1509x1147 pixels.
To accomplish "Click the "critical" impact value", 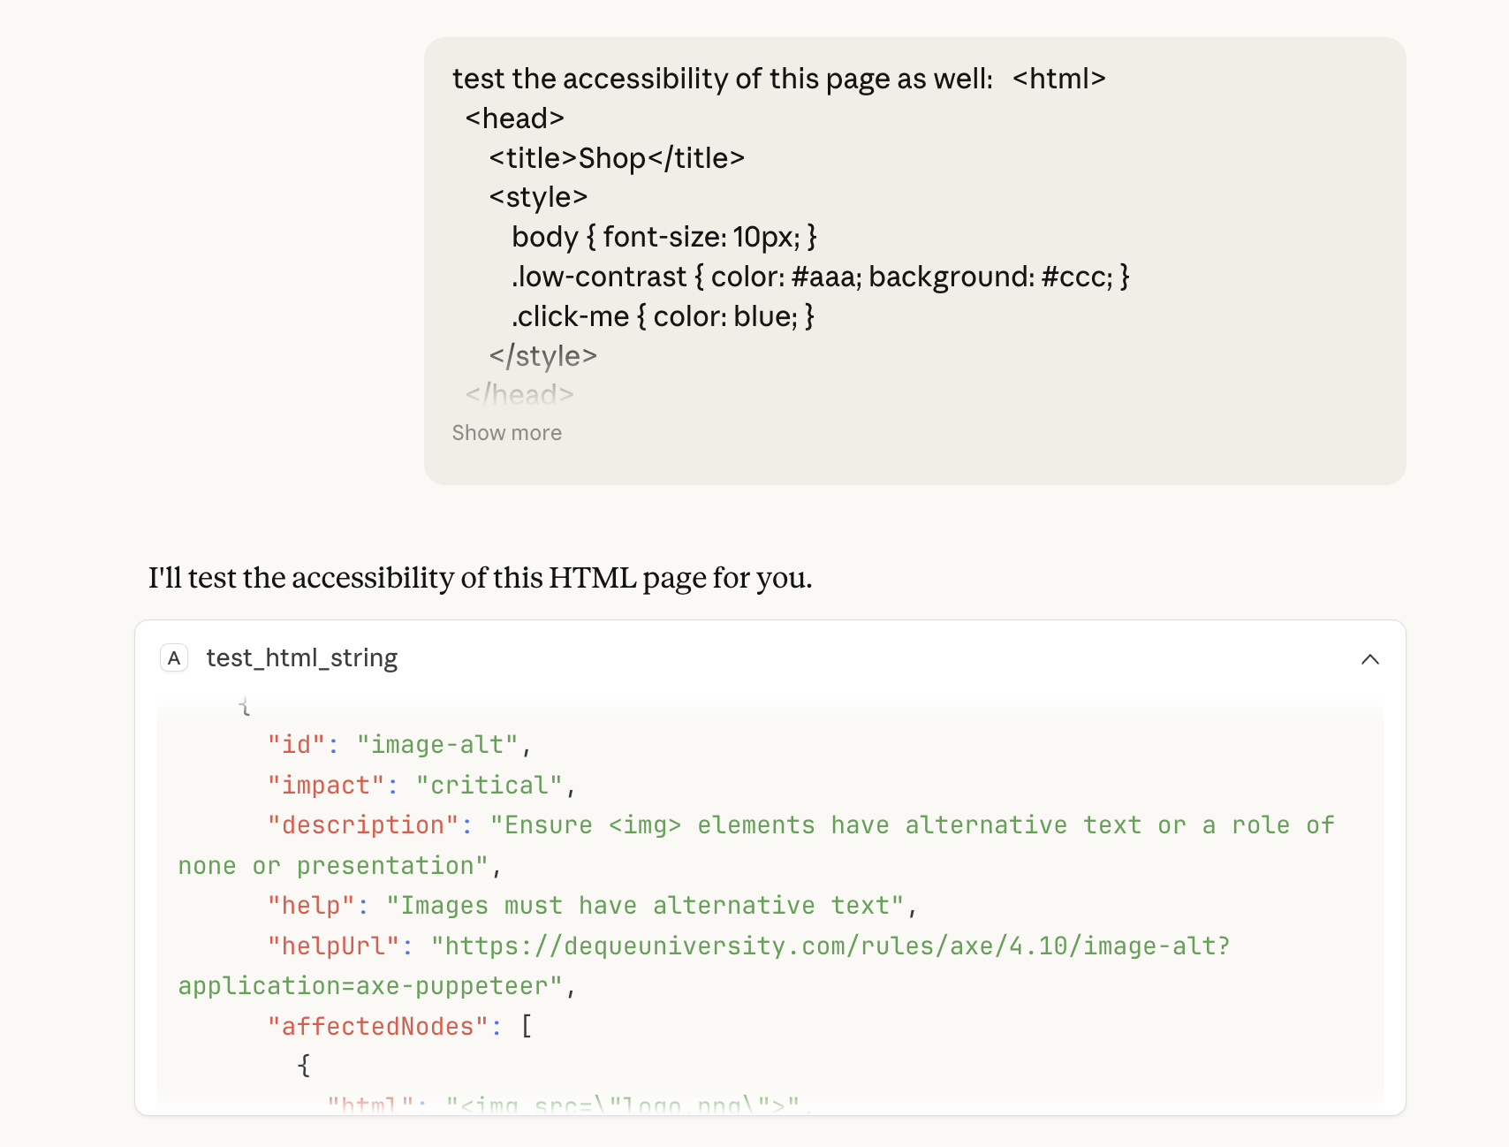I will (489, 784).
